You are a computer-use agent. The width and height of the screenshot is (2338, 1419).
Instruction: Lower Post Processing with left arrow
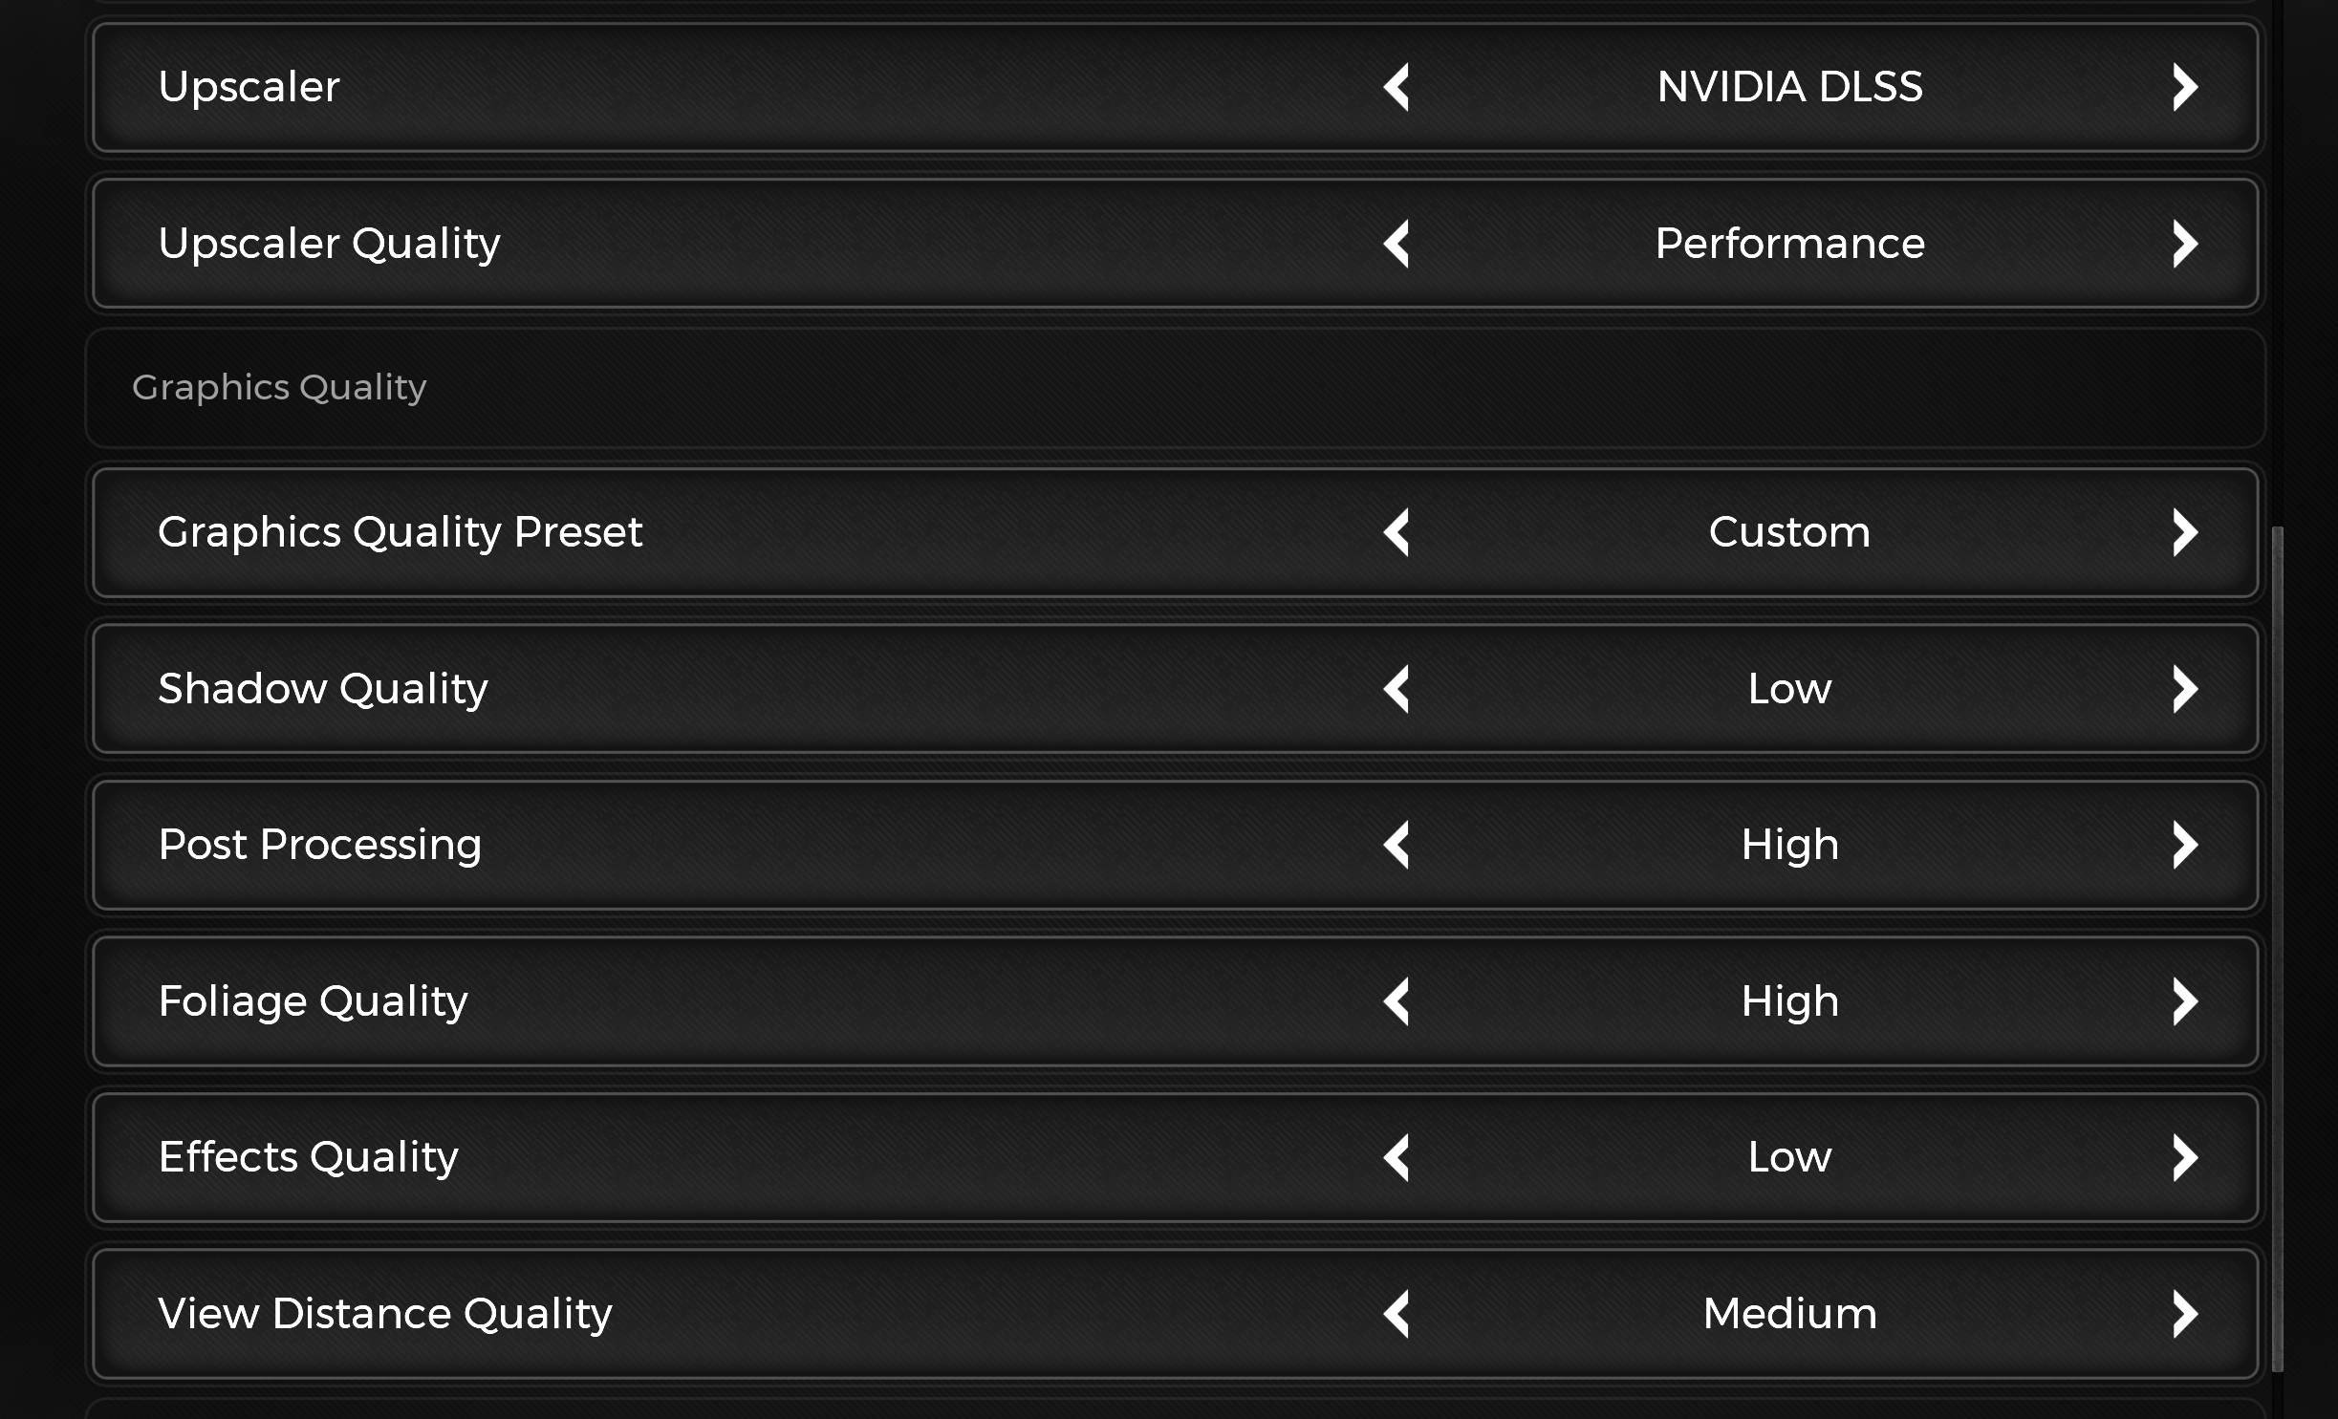pyautogui.click(x=1396, y=845)
